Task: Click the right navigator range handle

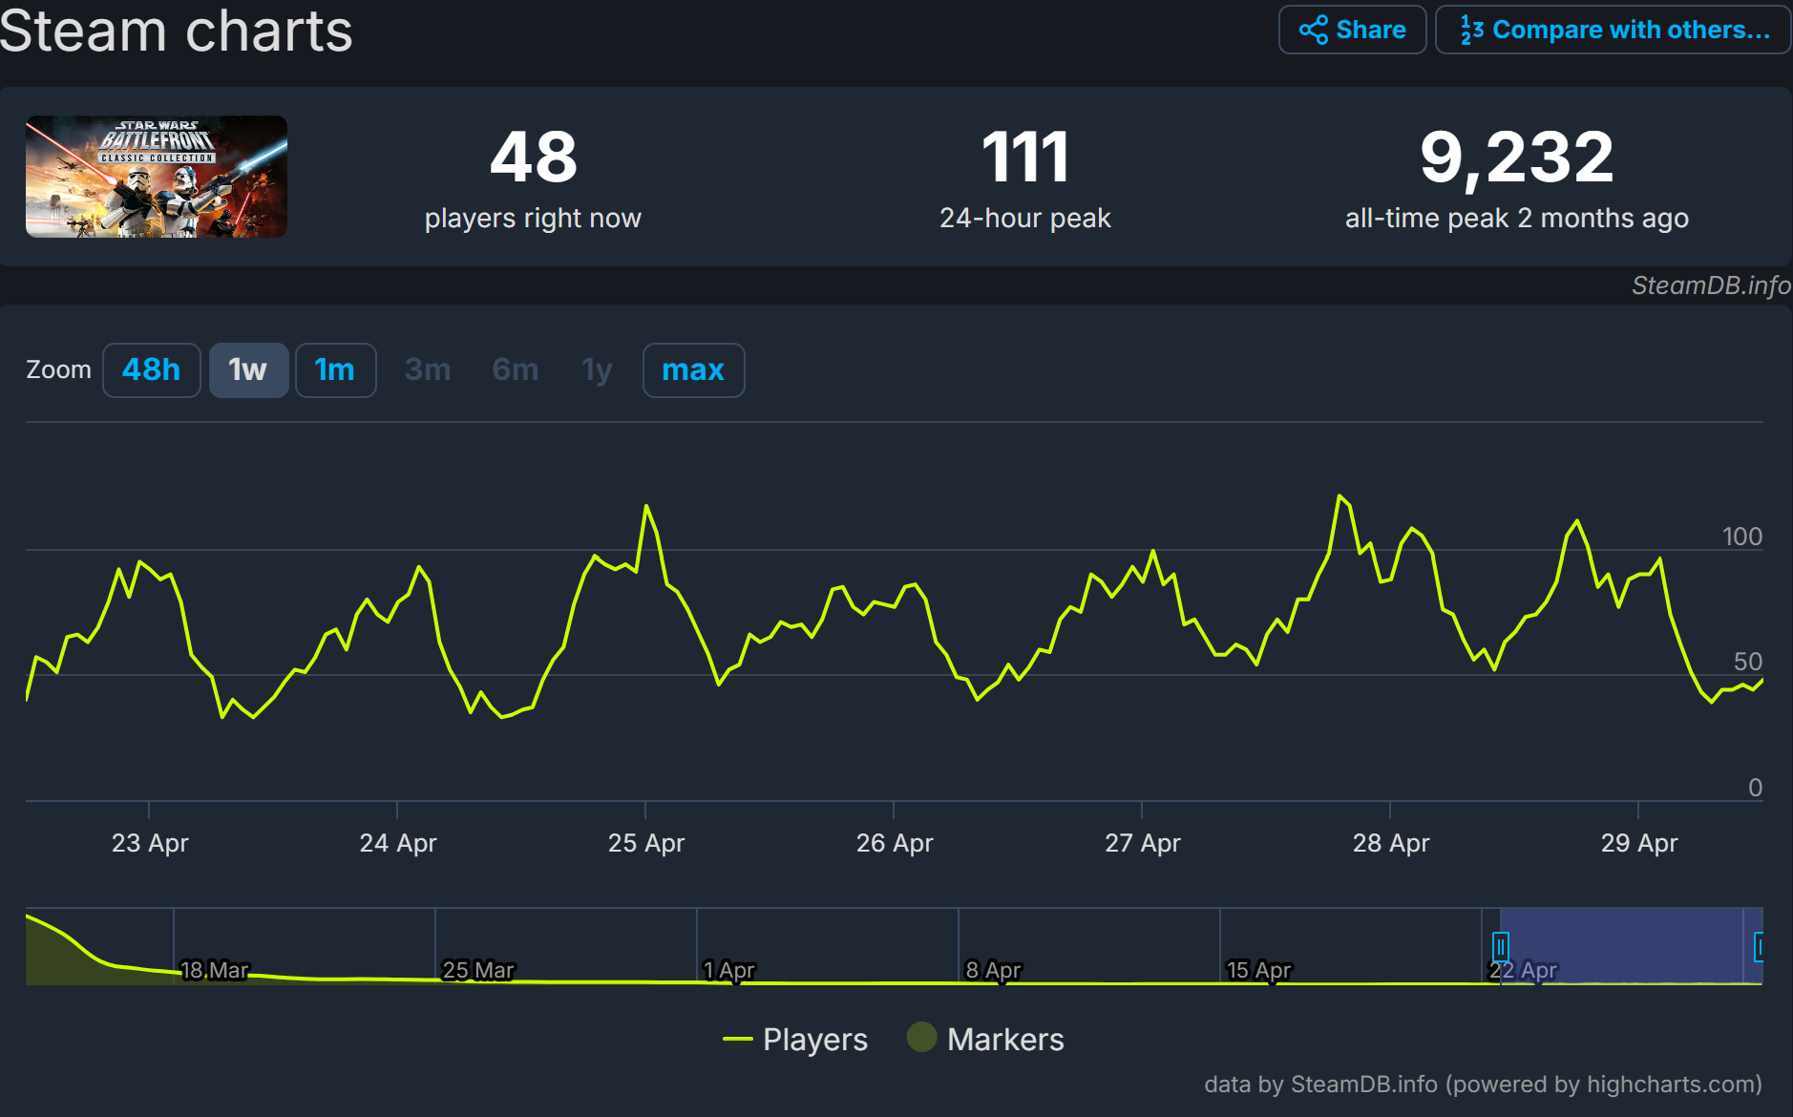Action: coord(1759,947)
